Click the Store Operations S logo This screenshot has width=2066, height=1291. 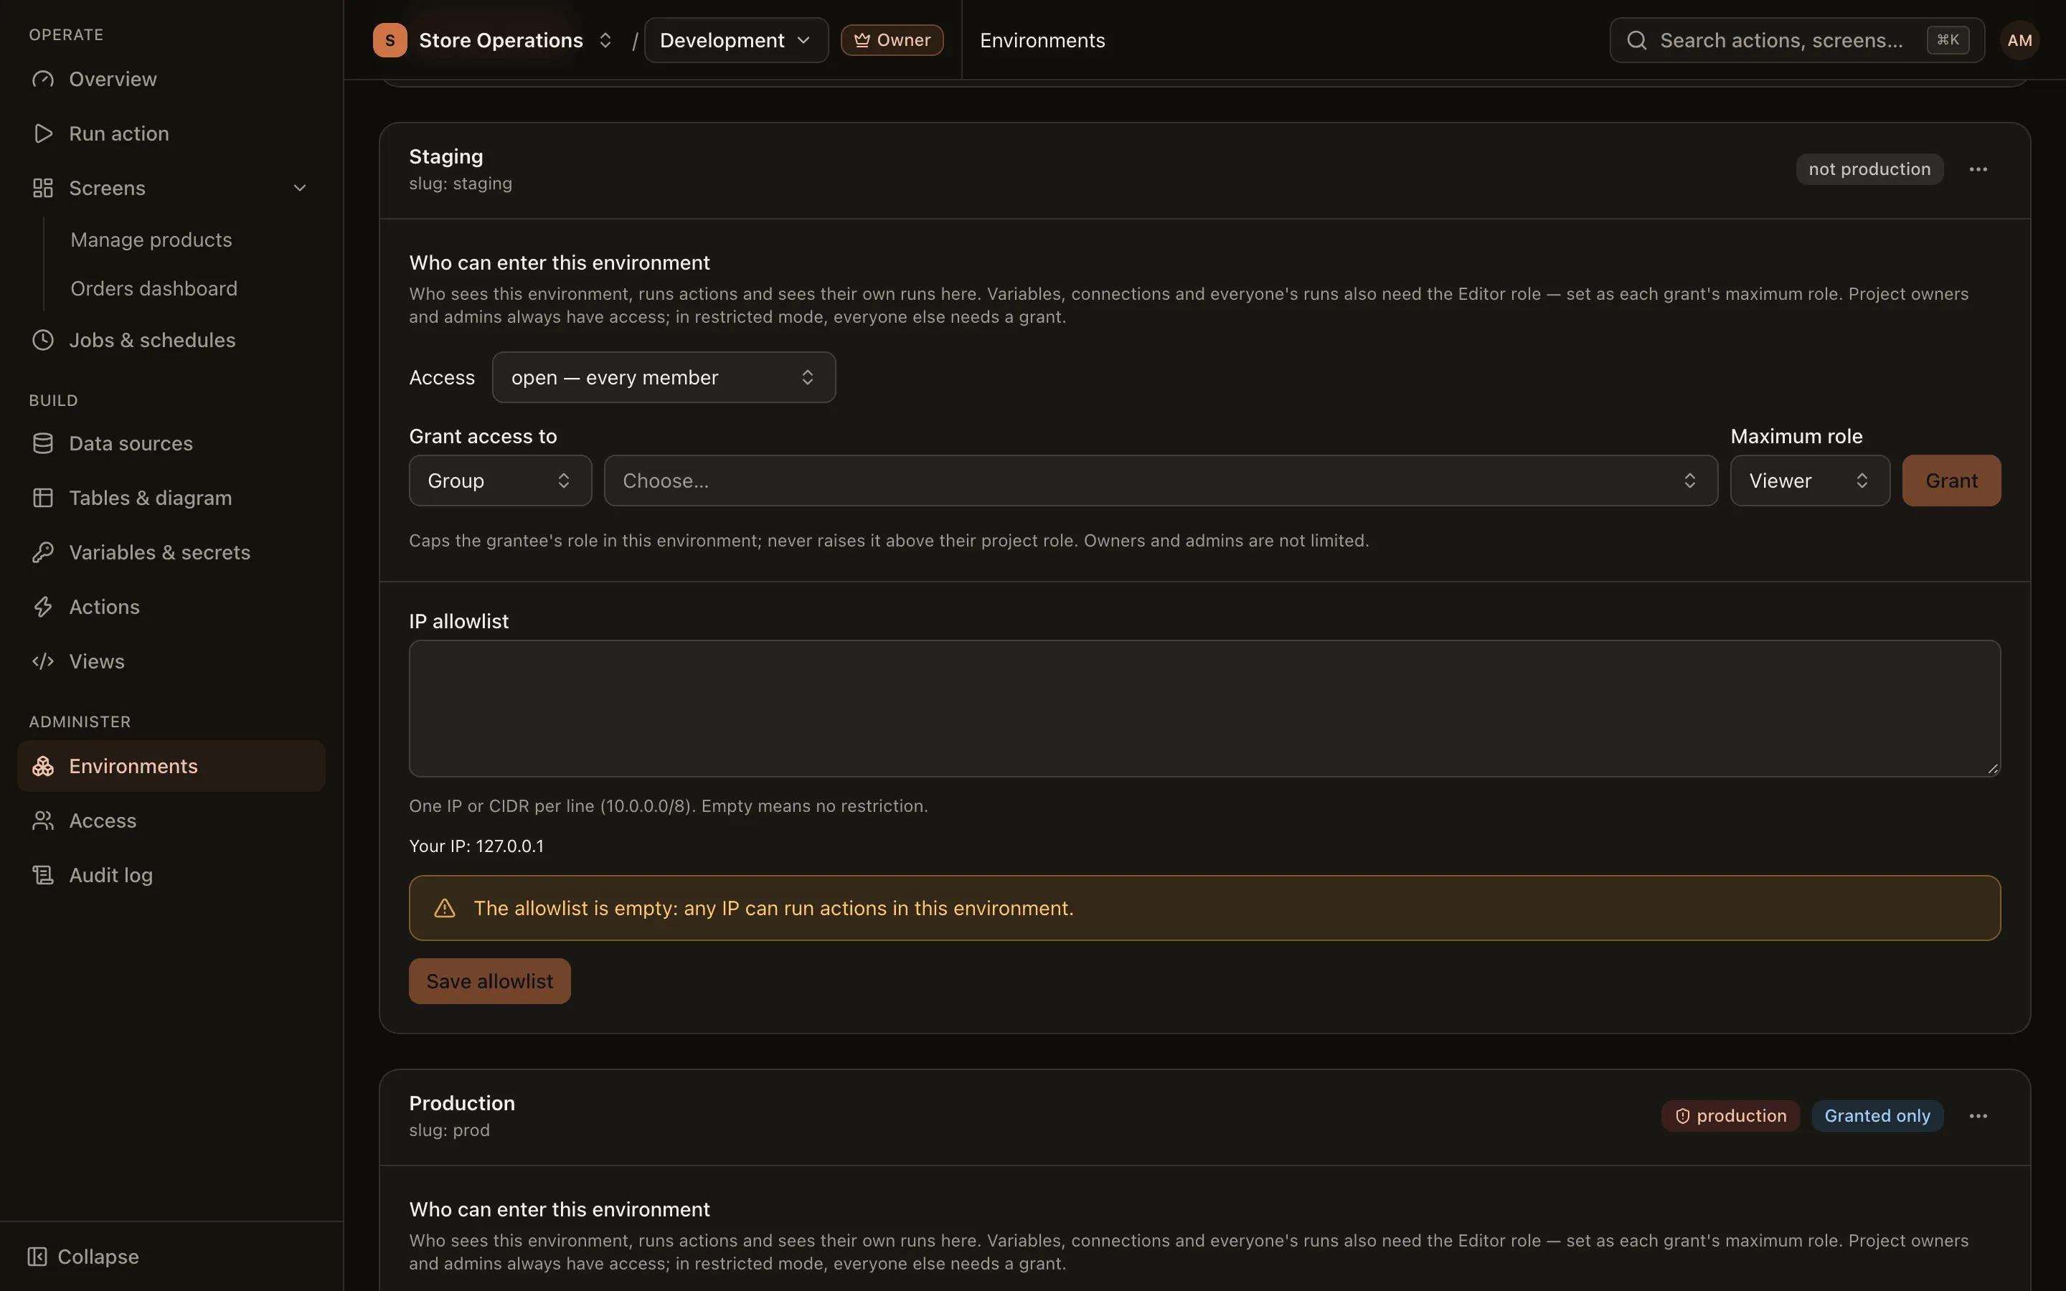tap(390, 40)
